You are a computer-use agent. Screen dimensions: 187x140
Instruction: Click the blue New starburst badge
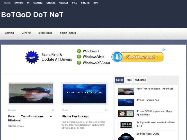coord(32,57)
